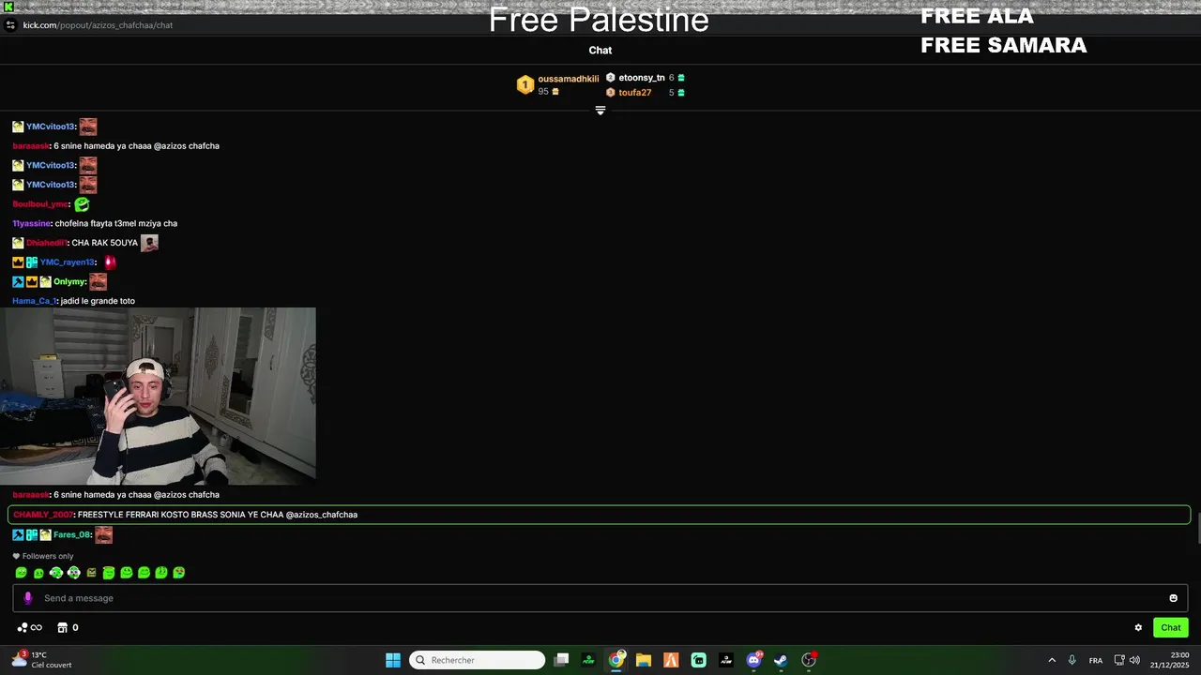Click the face emote in Onlymy's message

click(98, 282)
